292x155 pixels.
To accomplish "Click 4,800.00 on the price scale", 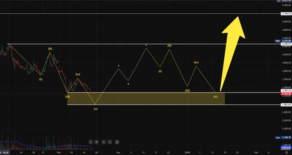I will 286,30.
